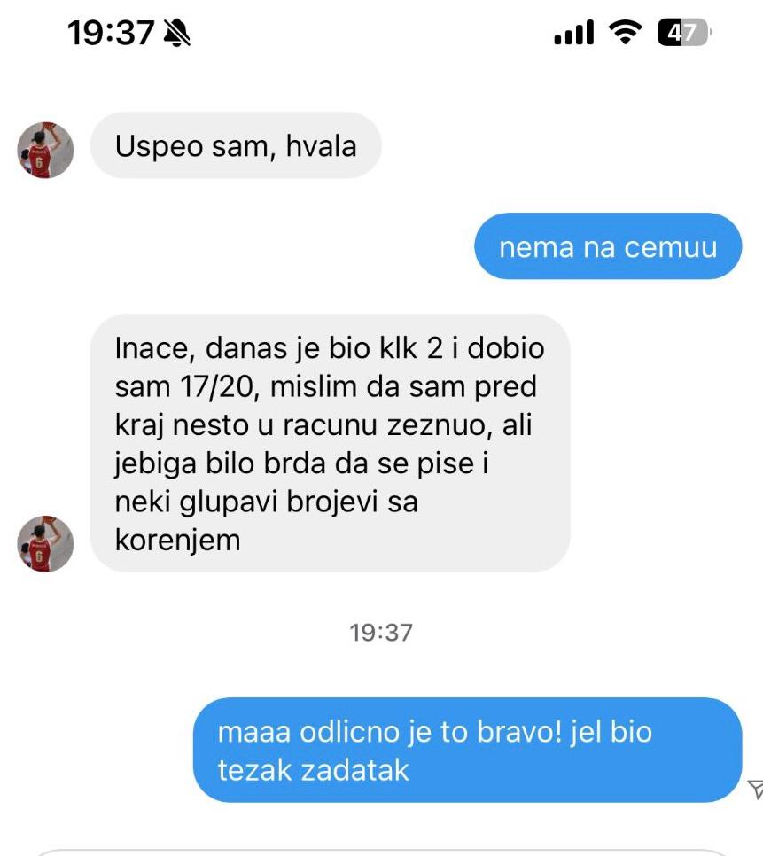Tap the words "tezak zadatak" in the last message
This screenshot has width=763, height=856.
pyautogui.click(x=314, y=770)
